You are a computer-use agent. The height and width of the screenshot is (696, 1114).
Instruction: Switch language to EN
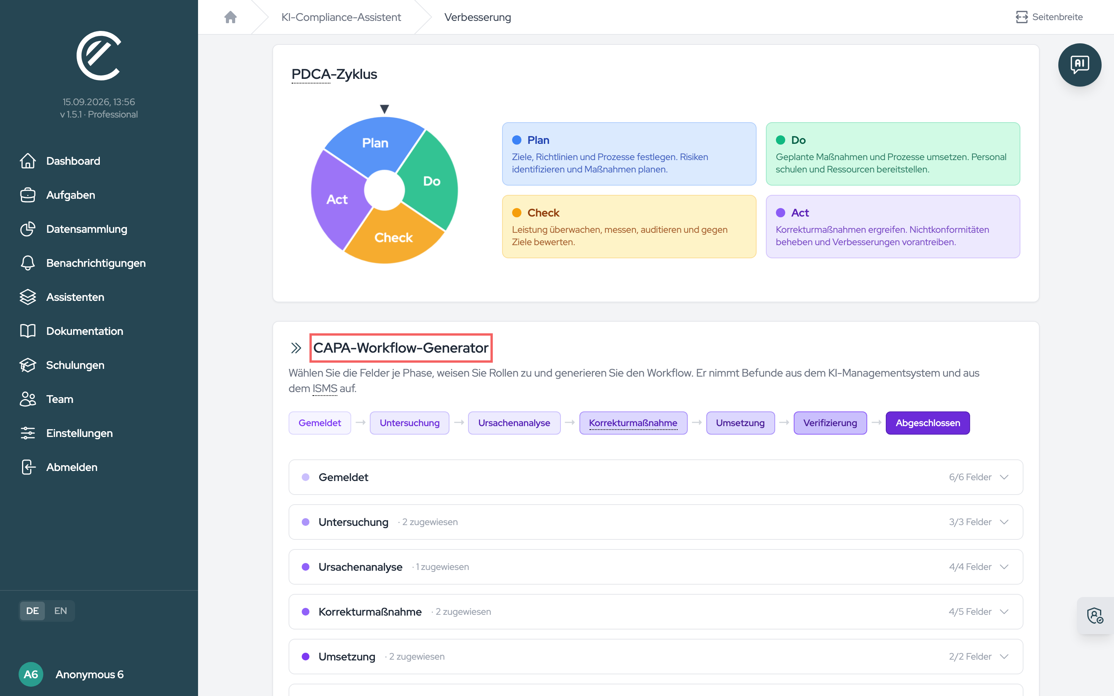tap(60, 611)
